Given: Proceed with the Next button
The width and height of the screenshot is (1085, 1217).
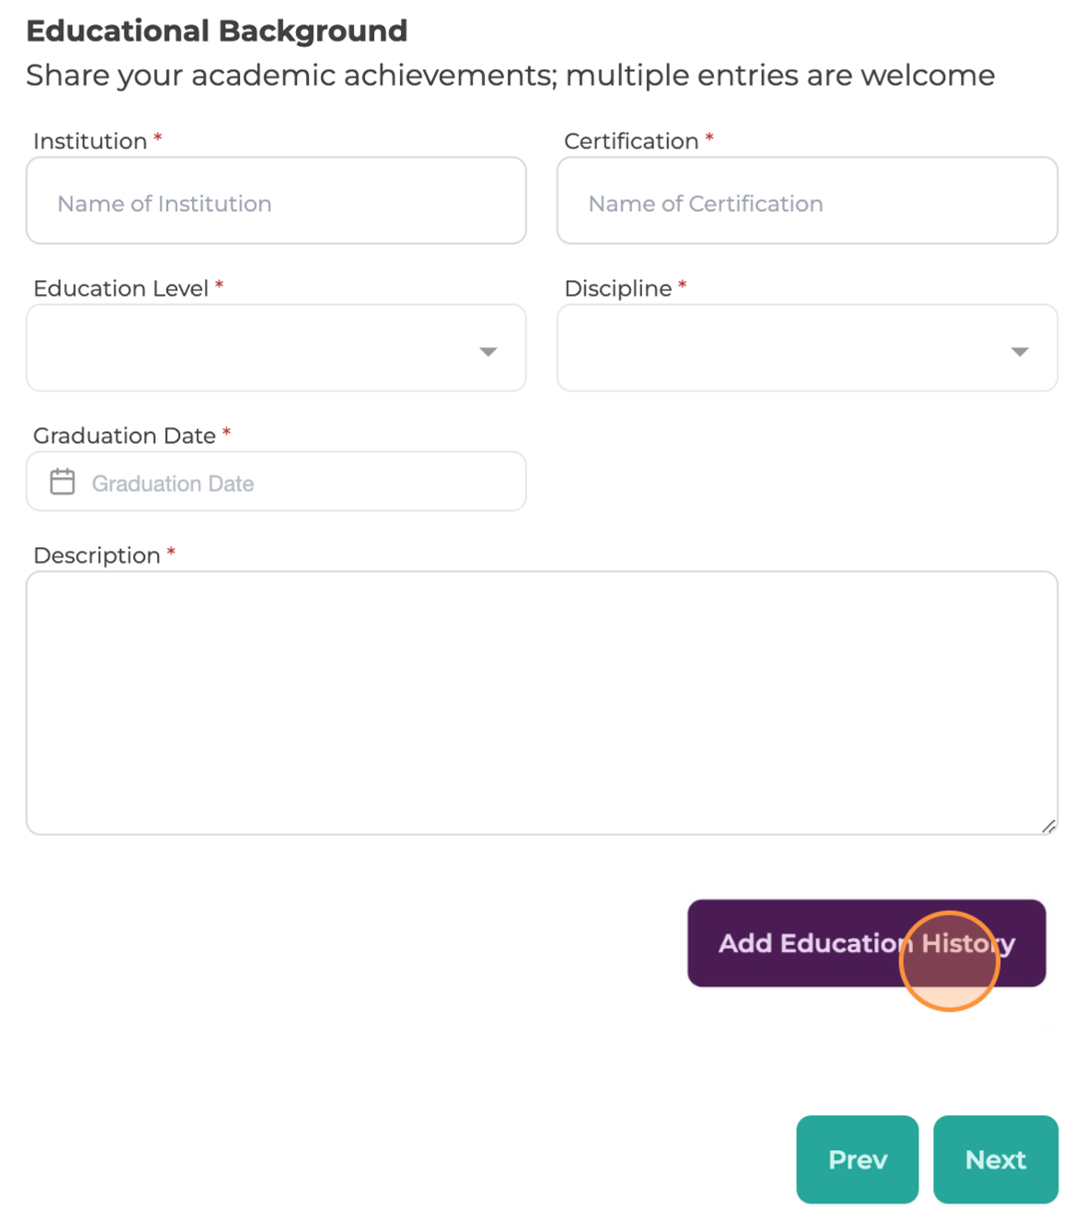Looking at the screenshot, I should click(x=995, y=1160).
